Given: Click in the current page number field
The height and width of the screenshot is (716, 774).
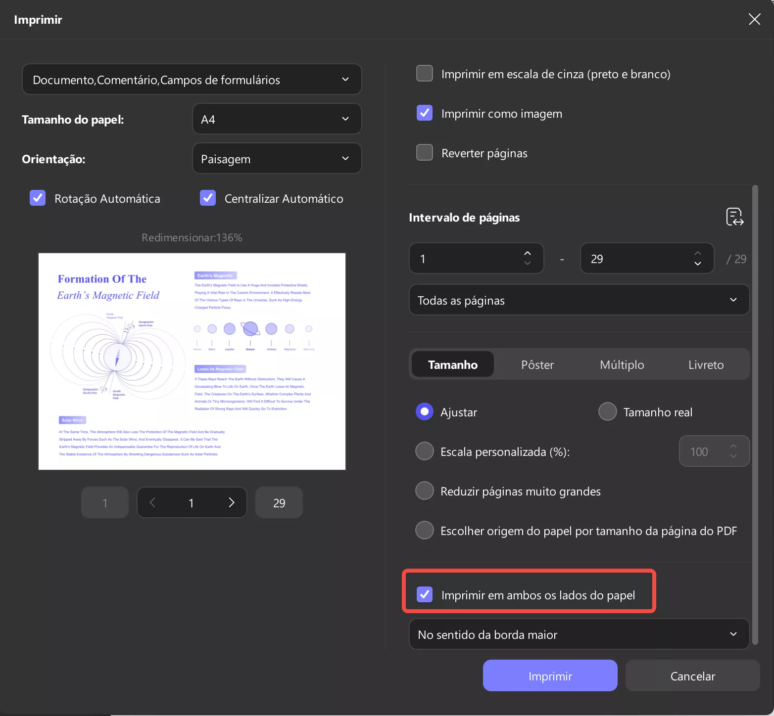Looking at the screenshot, I should click(x=192, y=502).
